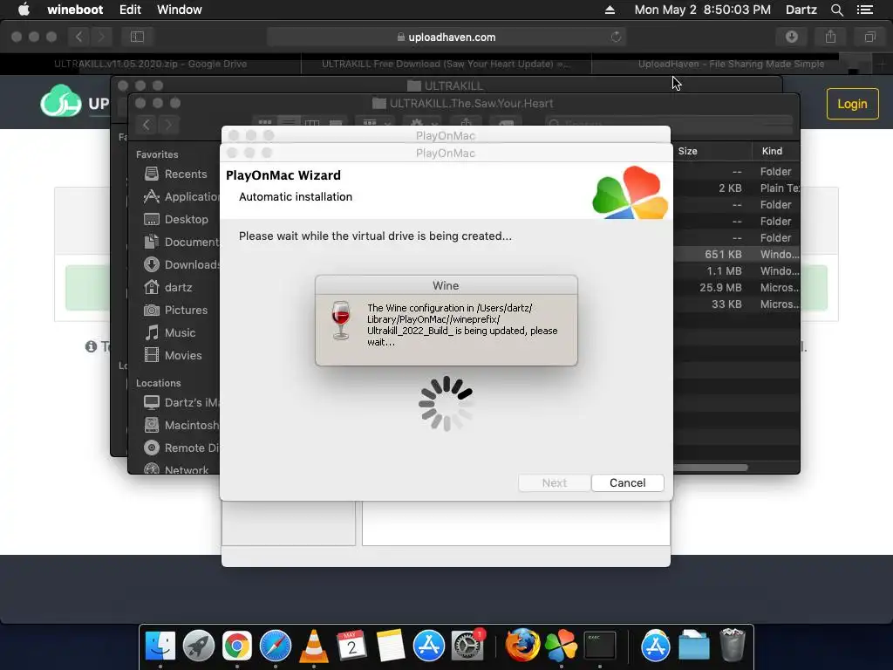
Task: Open Launchpad rocket icon in Dock
Action: 199,646
